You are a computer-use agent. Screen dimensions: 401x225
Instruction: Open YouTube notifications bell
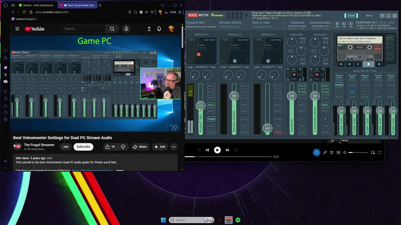point(159,29)
